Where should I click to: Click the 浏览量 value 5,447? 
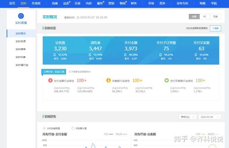pyautogui.click(x=95, y=48)
